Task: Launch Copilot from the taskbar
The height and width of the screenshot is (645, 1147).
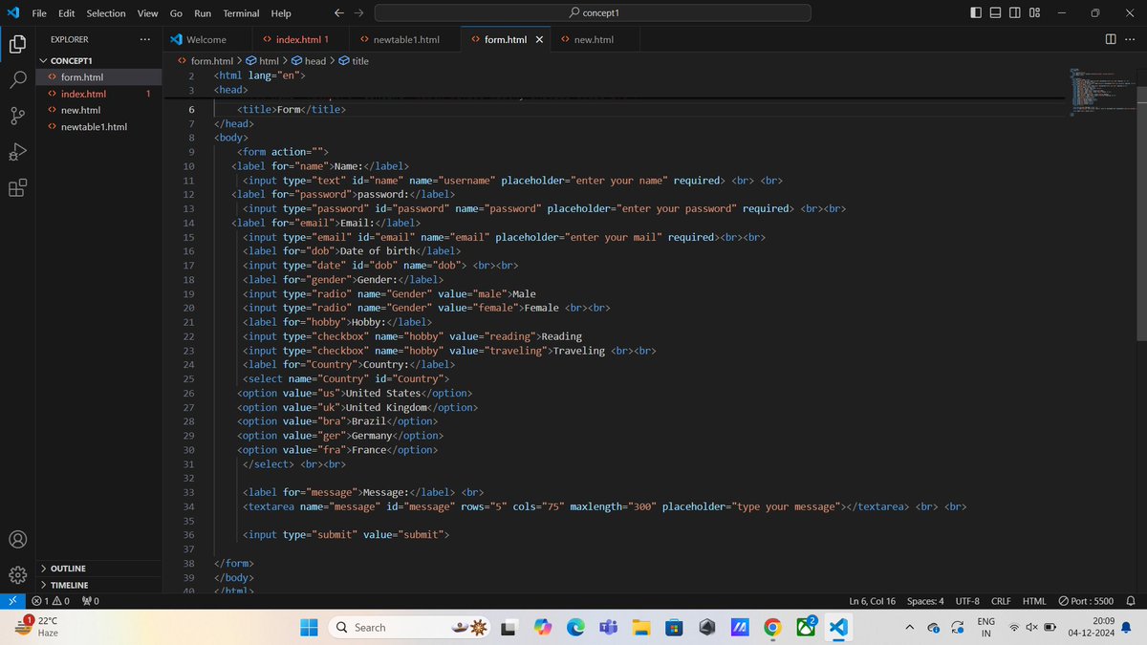Action: (x=542, y=627)
